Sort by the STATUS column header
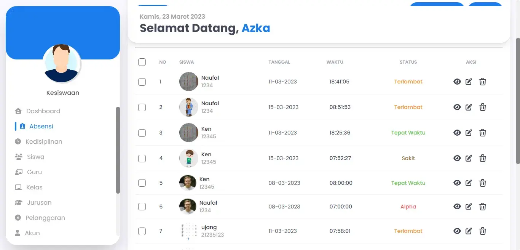Screen dimensions: 520x250 (x=408, y=62)
